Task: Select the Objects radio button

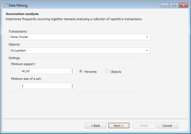Action: click(107, 71)
